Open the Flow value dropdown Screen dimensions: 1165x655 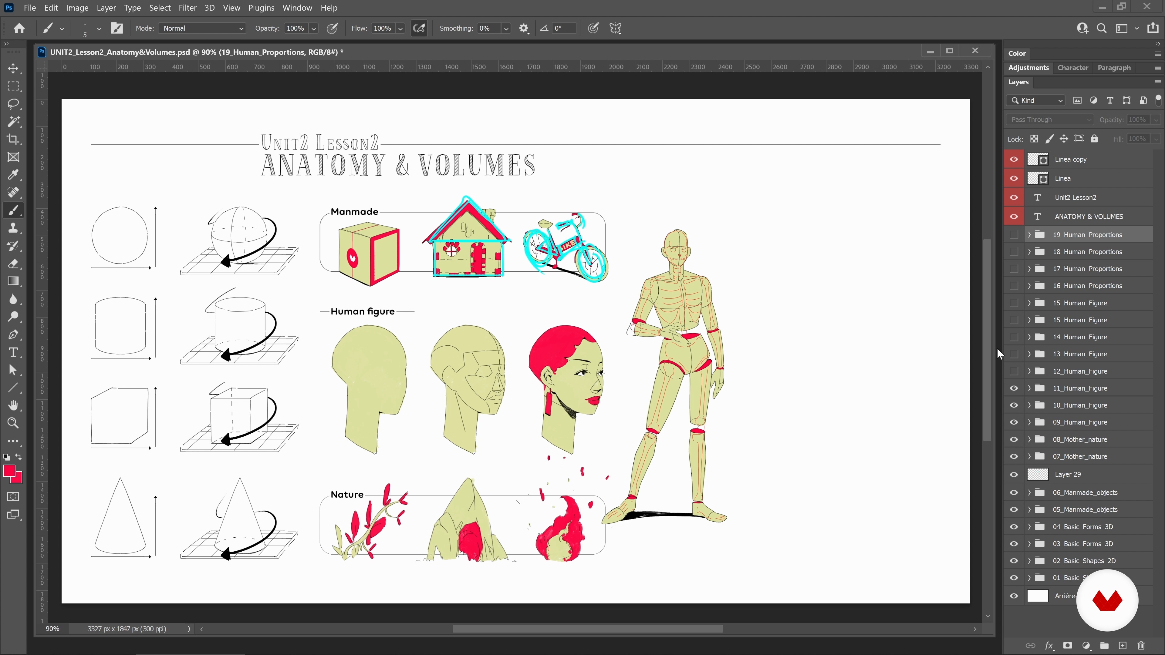pyautogui.click(x=400, y=29)
